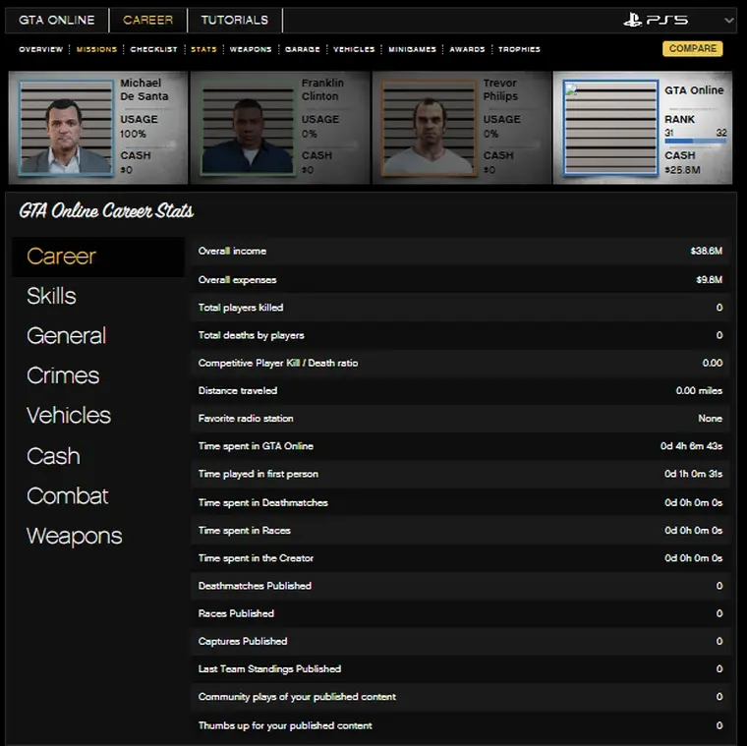Click Time spent in the Creator
This screenshot has height=746, width=747.
point(460,558)
